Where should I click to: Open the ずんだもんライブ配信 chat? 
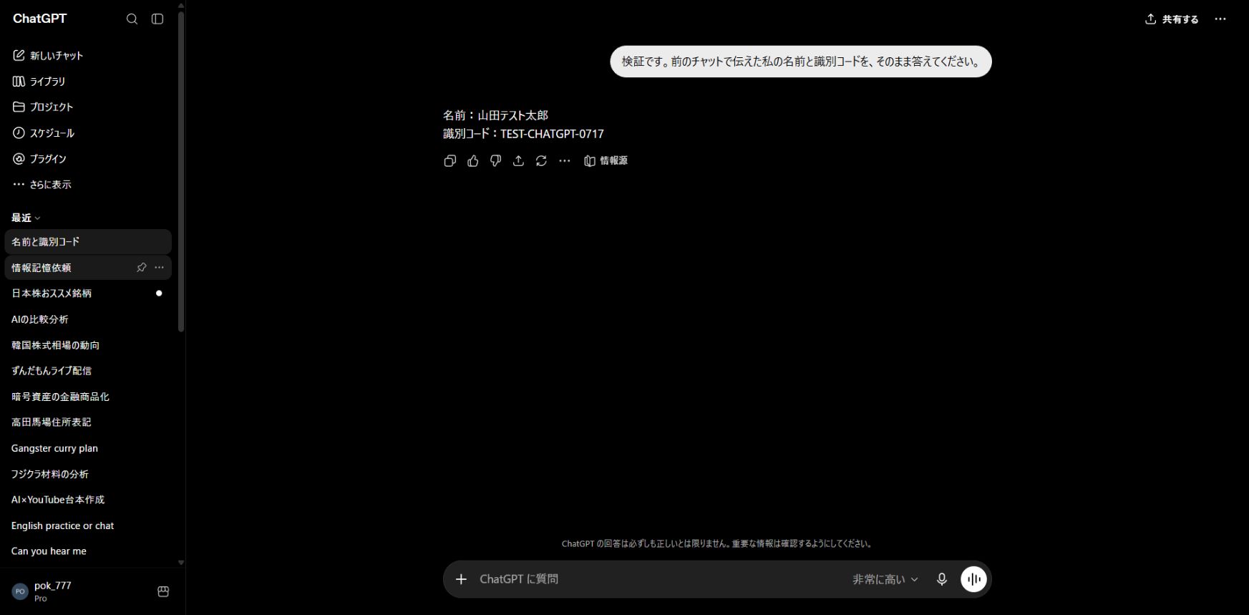pyautogui.click(x=87, y=371)
